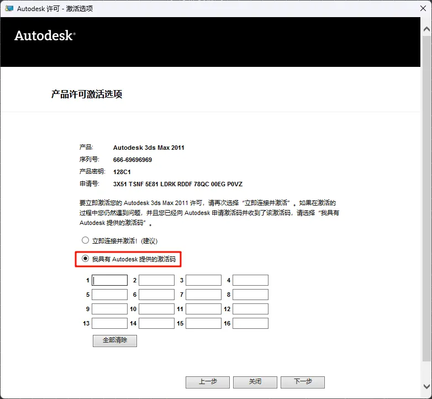
Task: Click the vertical scrollbar thumb
Action: click(427, 198)
